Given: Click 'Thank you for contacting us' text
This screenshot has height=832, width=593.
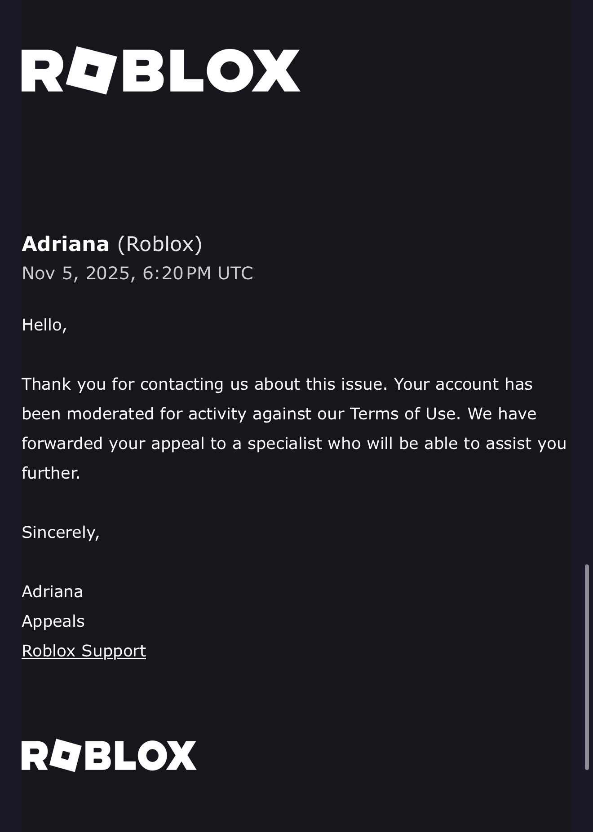Looking at the screenshot, I should click(x=122, y=384).
